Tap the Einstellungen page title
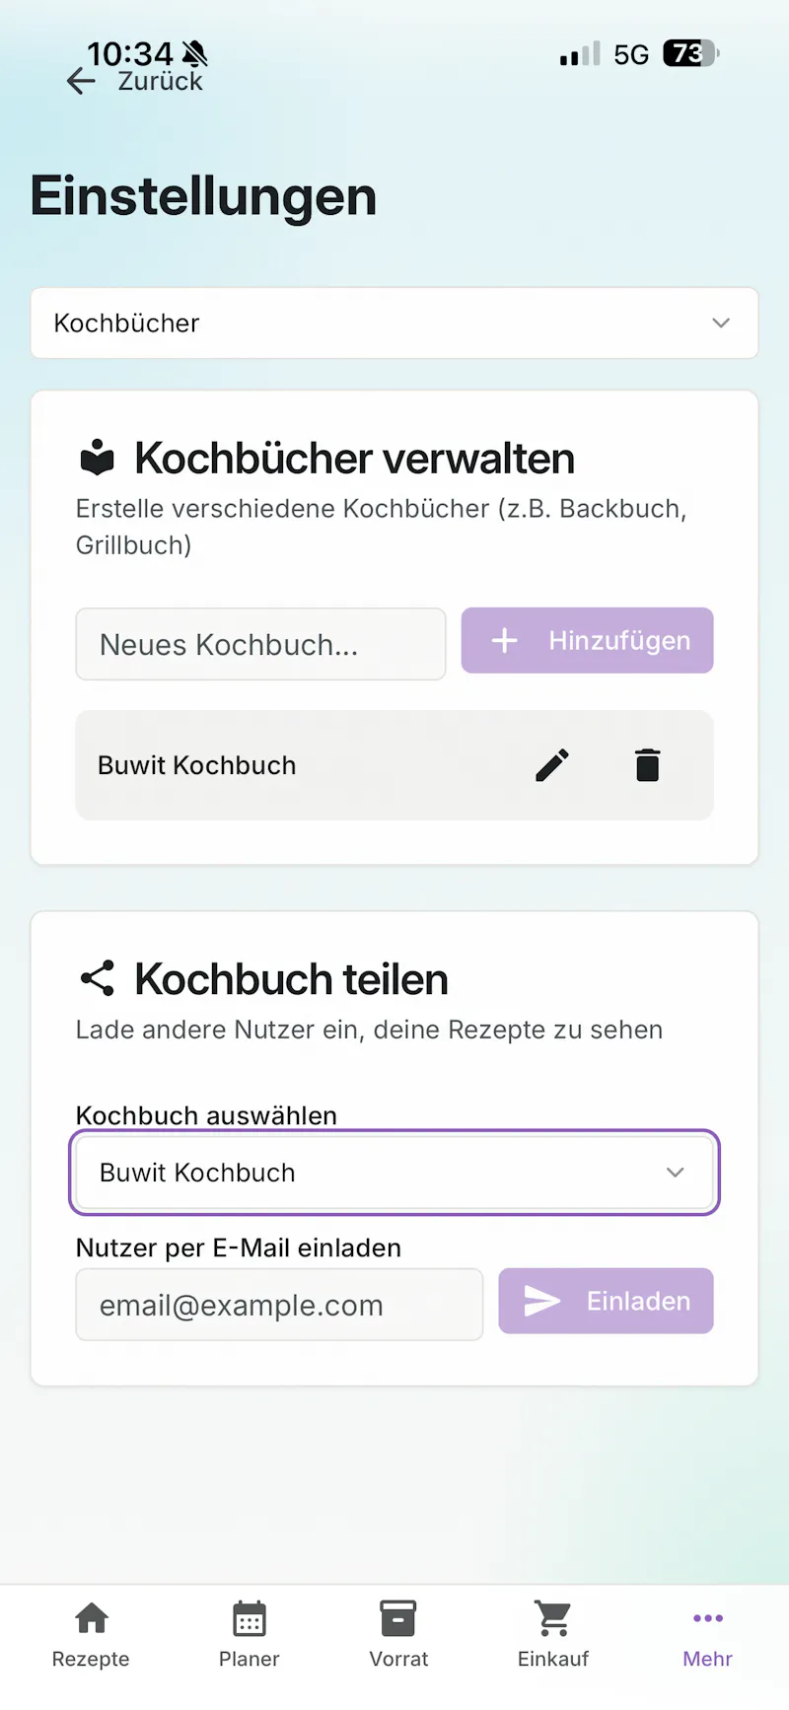 coord(203,195)
